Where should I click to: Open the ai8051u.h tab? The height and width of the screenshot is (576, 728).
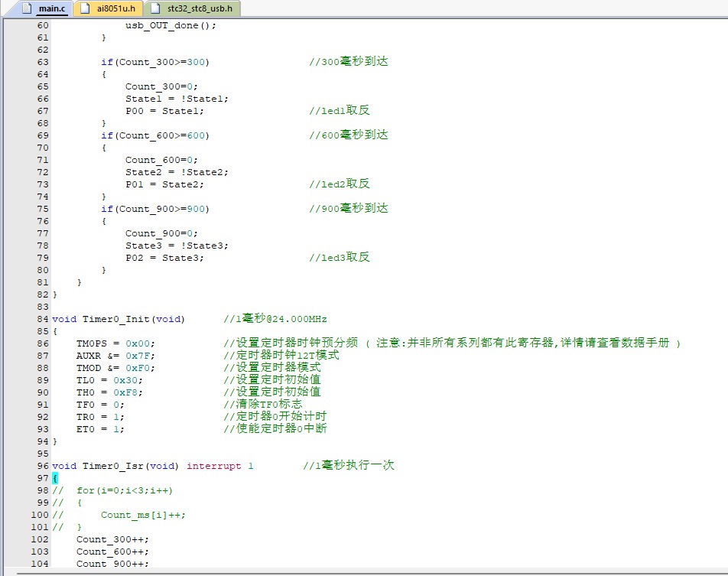pos(116,8)
